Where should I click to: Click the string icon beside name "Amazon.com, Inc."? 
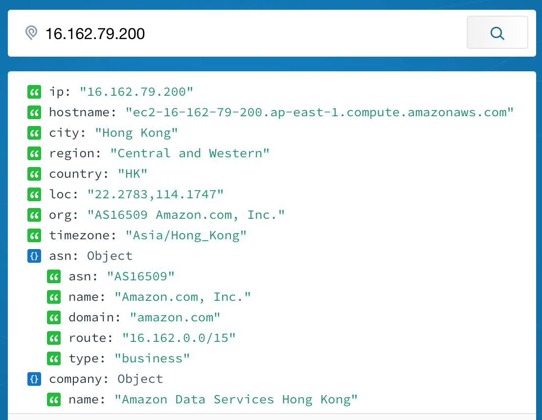pyautogui.click(x=54, y=297)
